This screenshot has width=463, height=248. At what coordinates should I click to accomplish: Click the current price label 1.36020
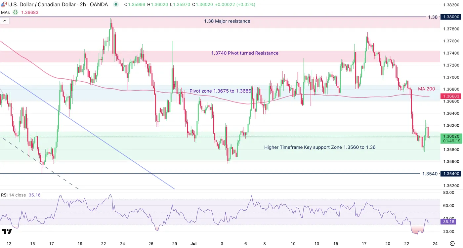[451, 138]
